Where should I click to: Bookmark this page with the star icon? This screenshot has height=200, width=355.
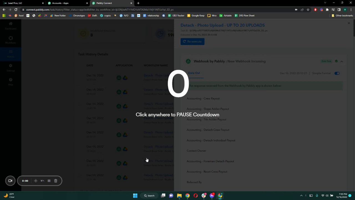click(308, 10)
